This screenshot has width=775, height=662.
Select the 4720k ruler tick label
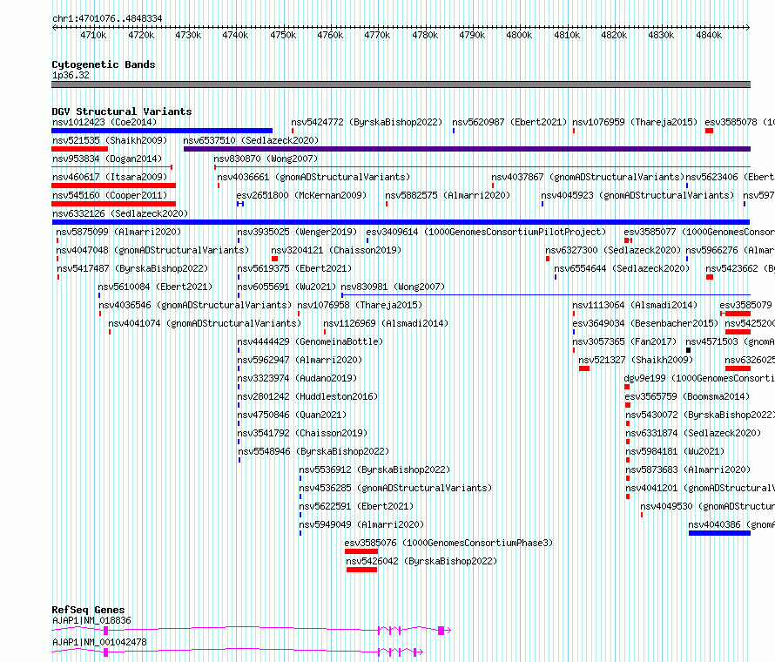[x=141, y=35]
